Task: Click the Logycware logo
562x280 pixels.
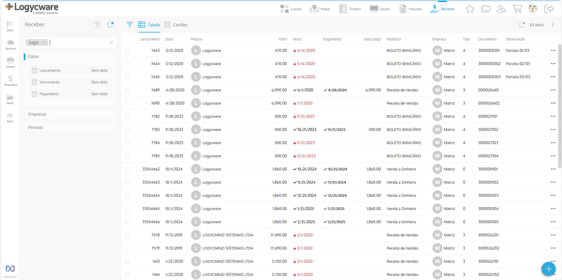Action: click(32, 8)
